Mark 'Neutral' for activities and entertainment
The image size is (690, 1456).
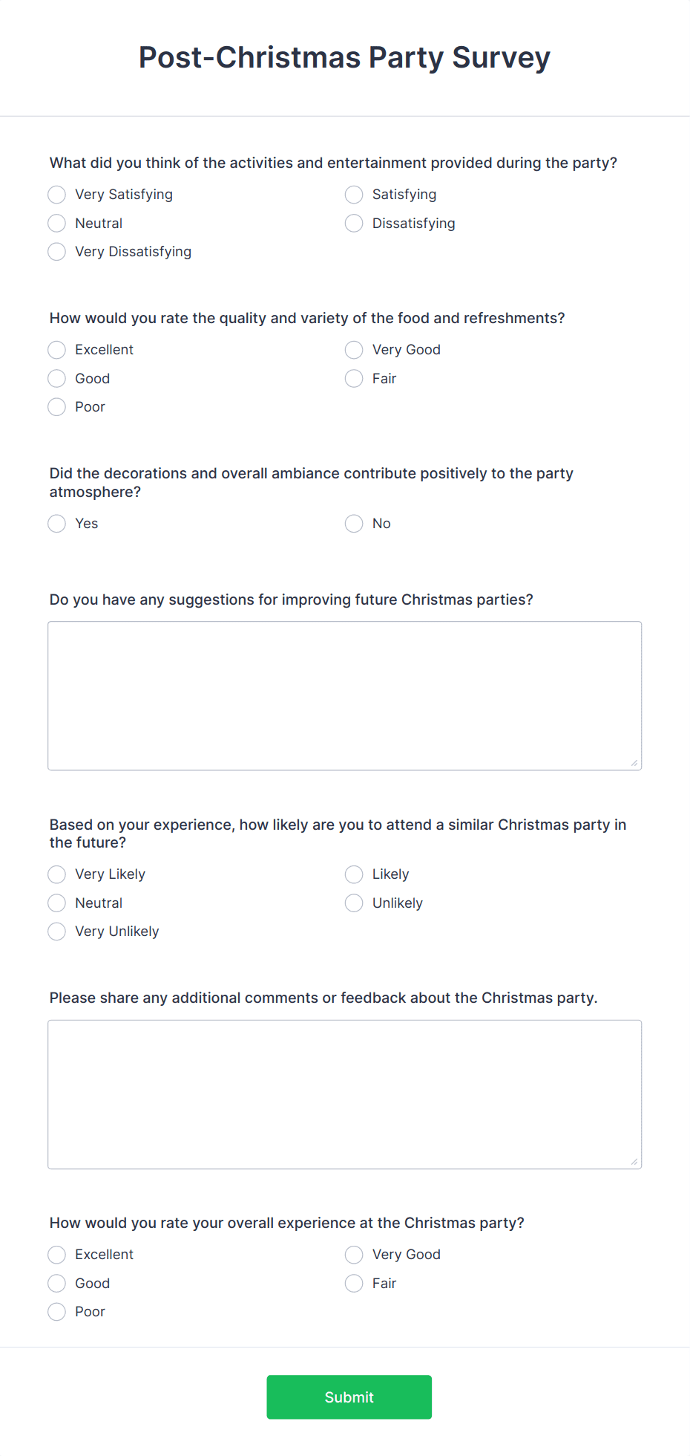[56, 223]
